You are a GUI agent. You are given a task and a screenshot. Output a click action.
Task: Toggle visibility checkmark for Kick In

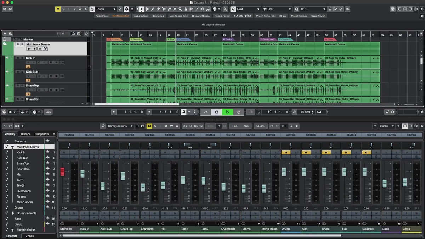click(6, 152)
